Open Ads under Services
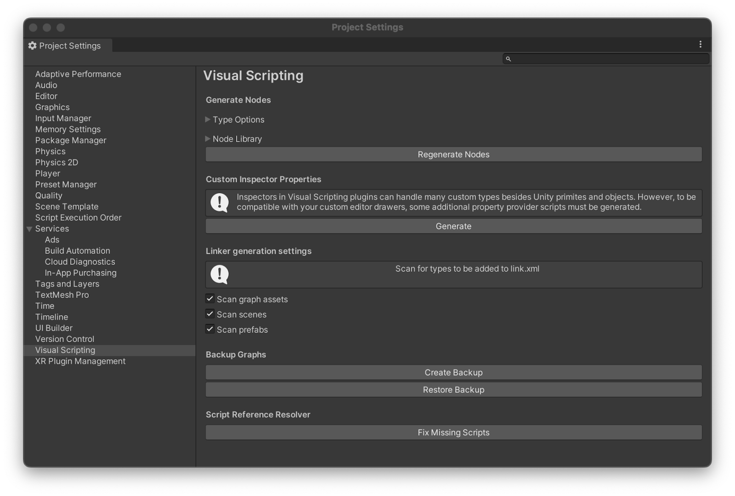The width and height of the screenshot is (735, 496). [52, 239]
